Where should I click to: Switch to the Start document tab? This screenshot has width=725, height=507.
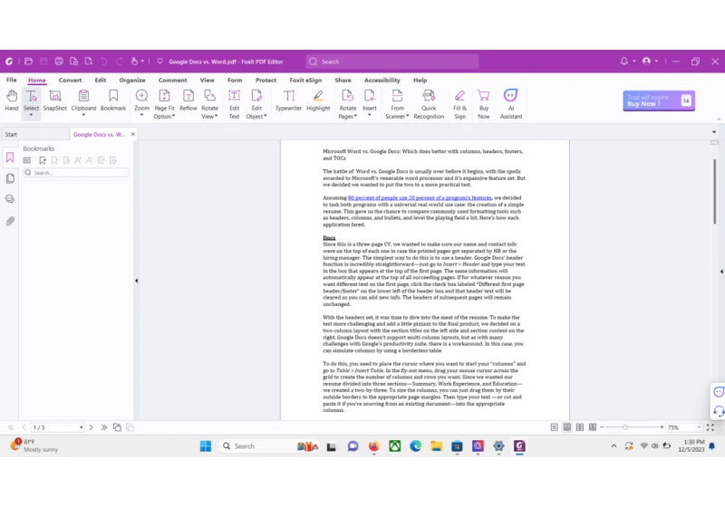34,134
